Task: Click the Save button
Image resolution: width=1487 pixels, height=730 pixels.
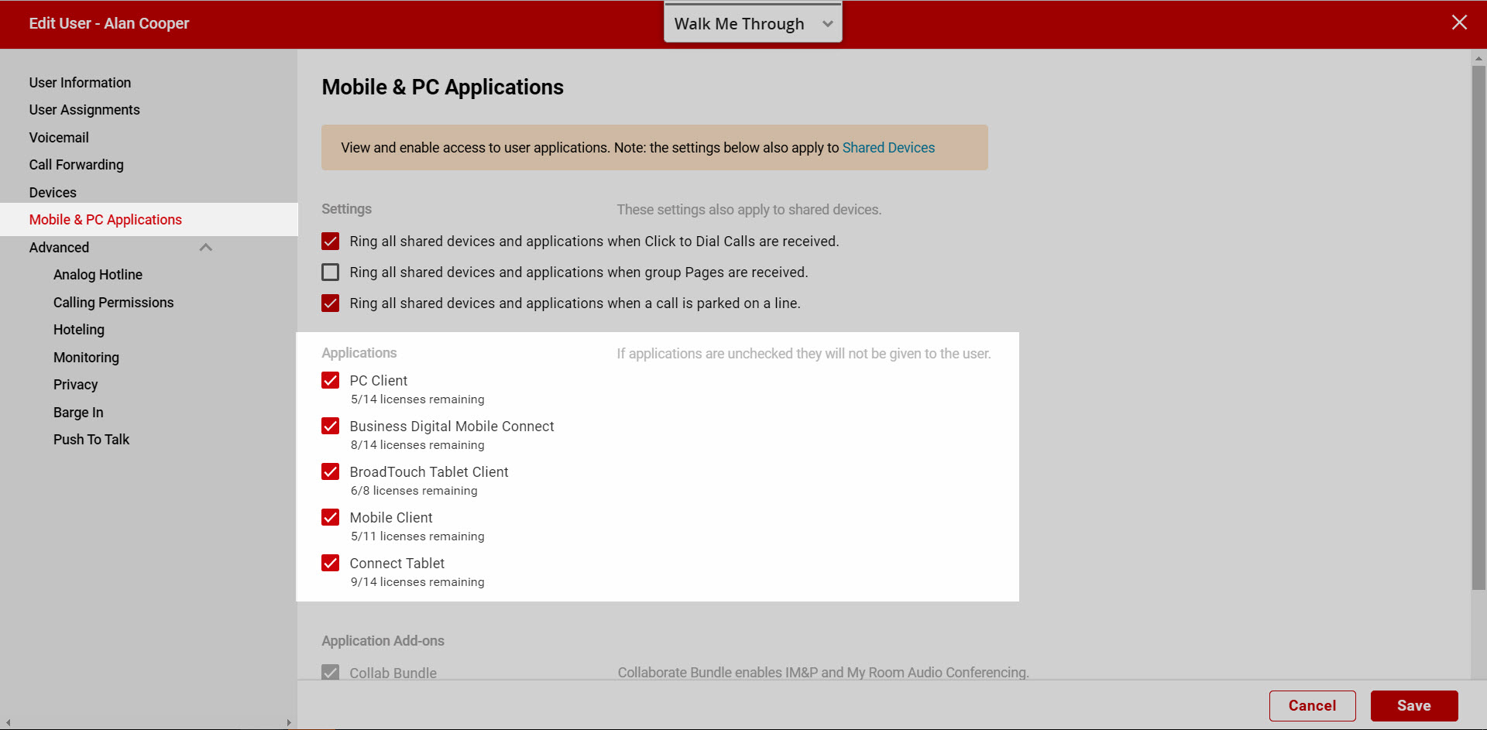Action: [x=1413, y=706]
